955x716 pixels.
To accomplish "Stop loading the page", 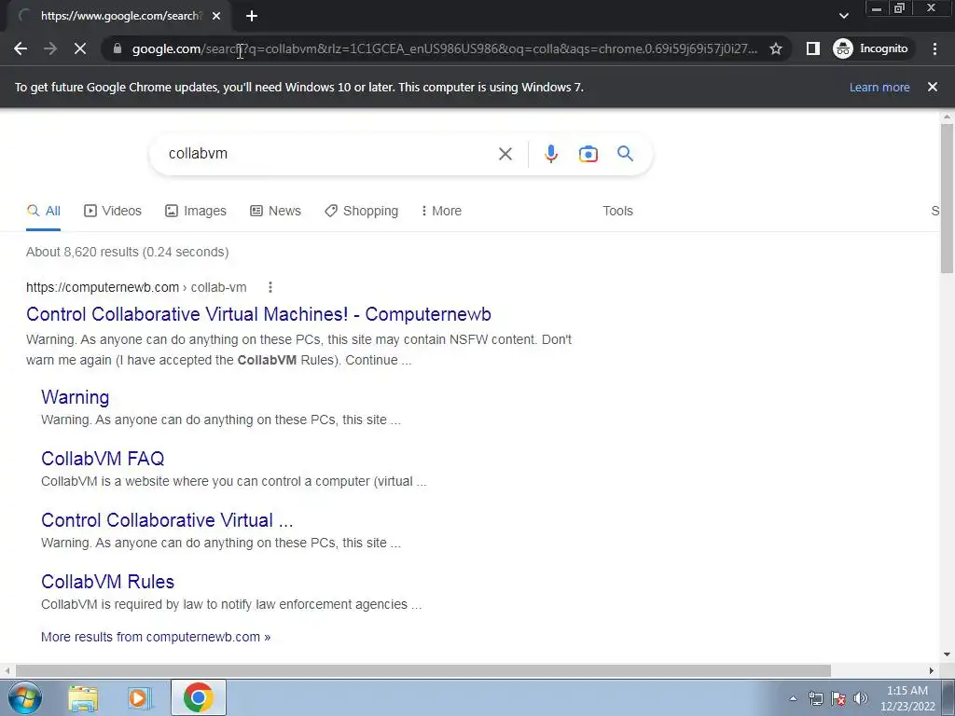I will tap(80, 48).
